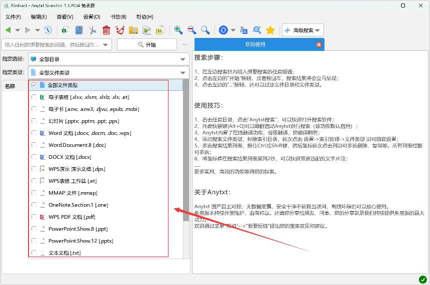Open the 指定路径 全部目录 combo box
Screen dimensions: 430x285
tap(108, 59)
